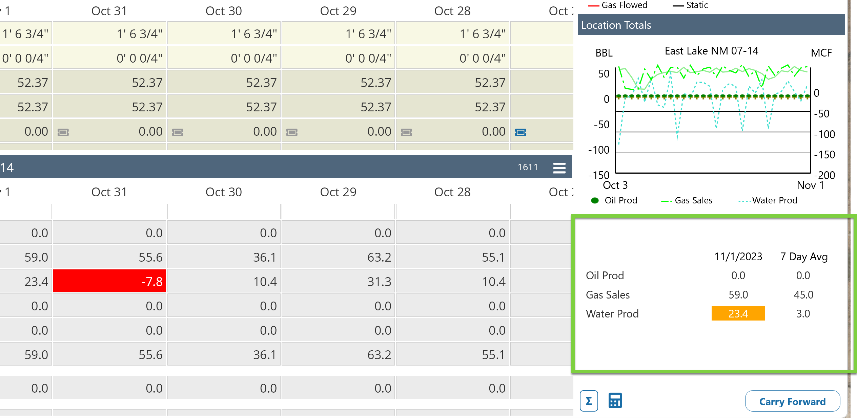Click the Sigma totals icon

[589, 401]
